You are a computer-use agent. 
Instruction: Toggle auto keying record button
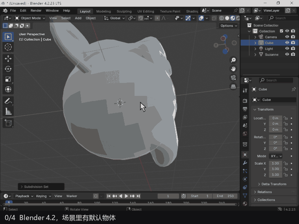(x=96, y=196)
